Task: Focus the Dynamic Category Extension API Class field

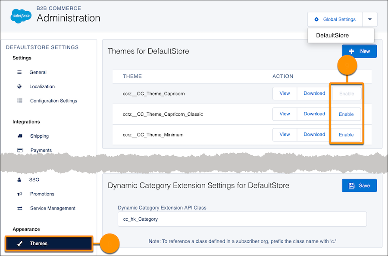Action: coord(242,219)
